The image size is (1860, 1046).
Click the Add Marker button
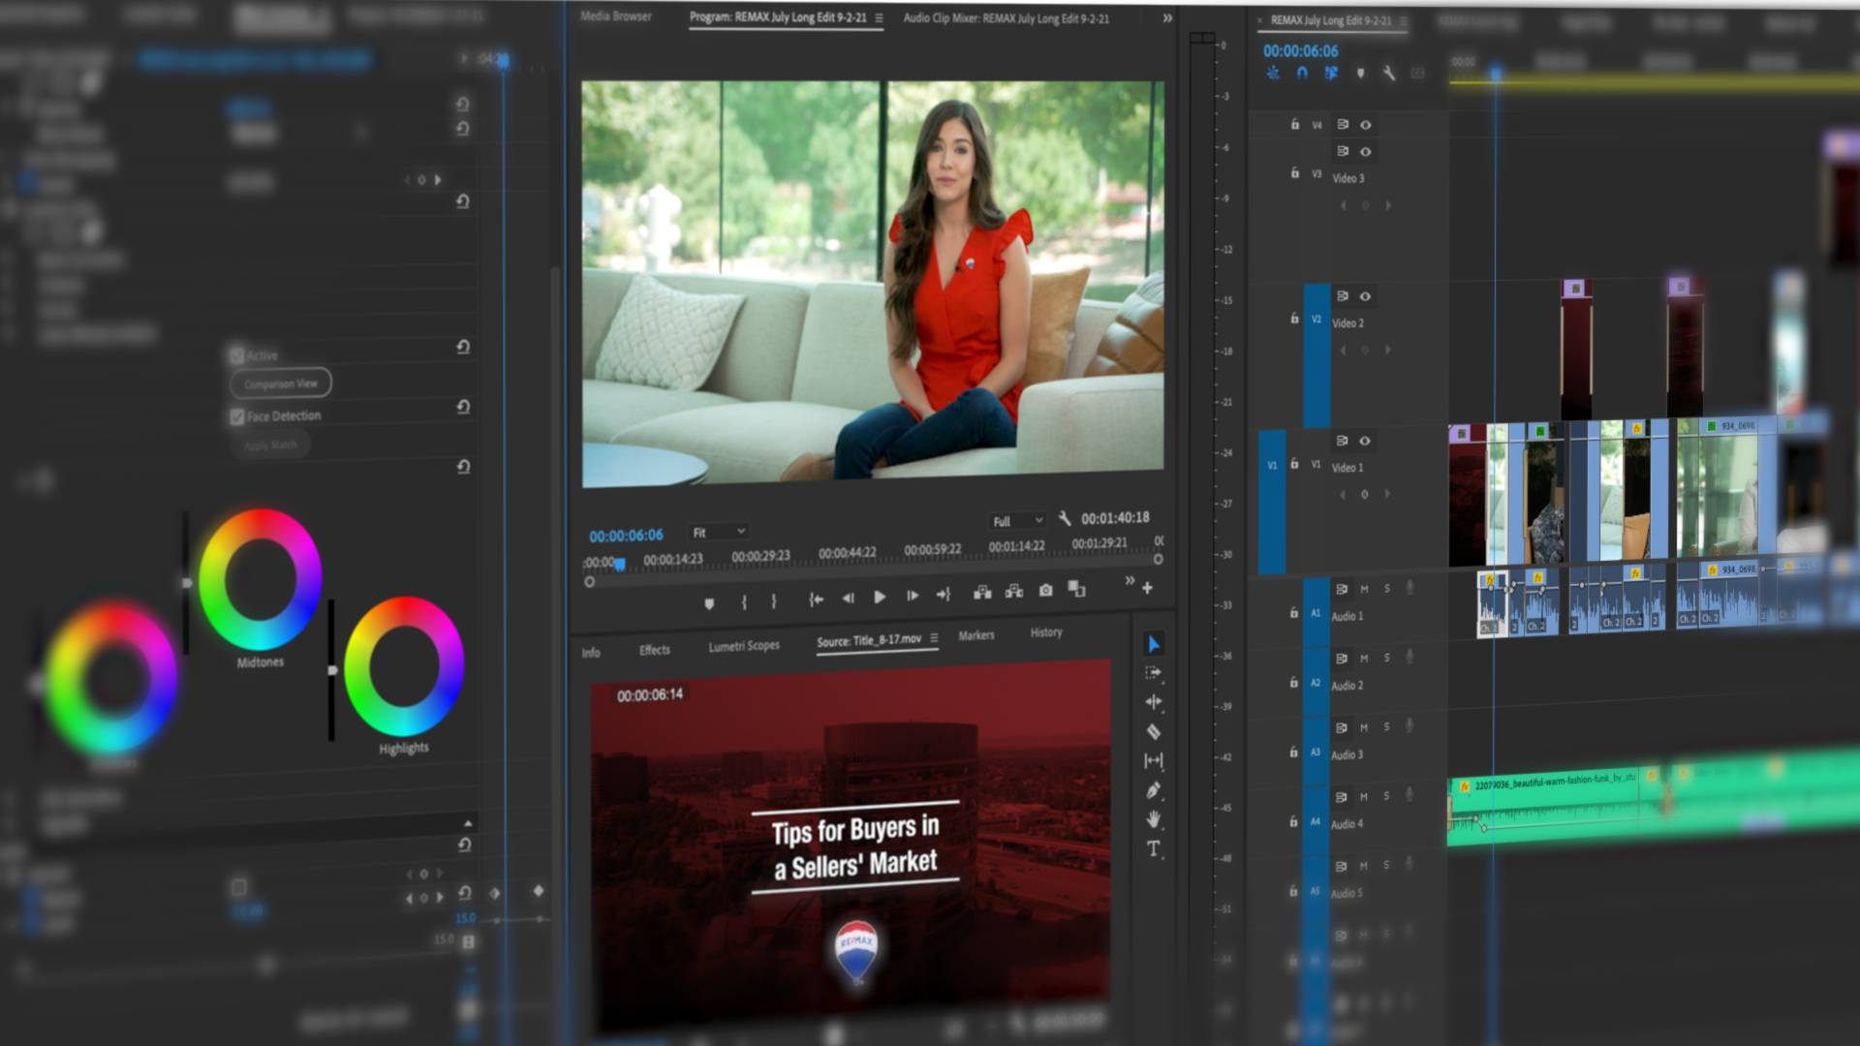(709, 603)
